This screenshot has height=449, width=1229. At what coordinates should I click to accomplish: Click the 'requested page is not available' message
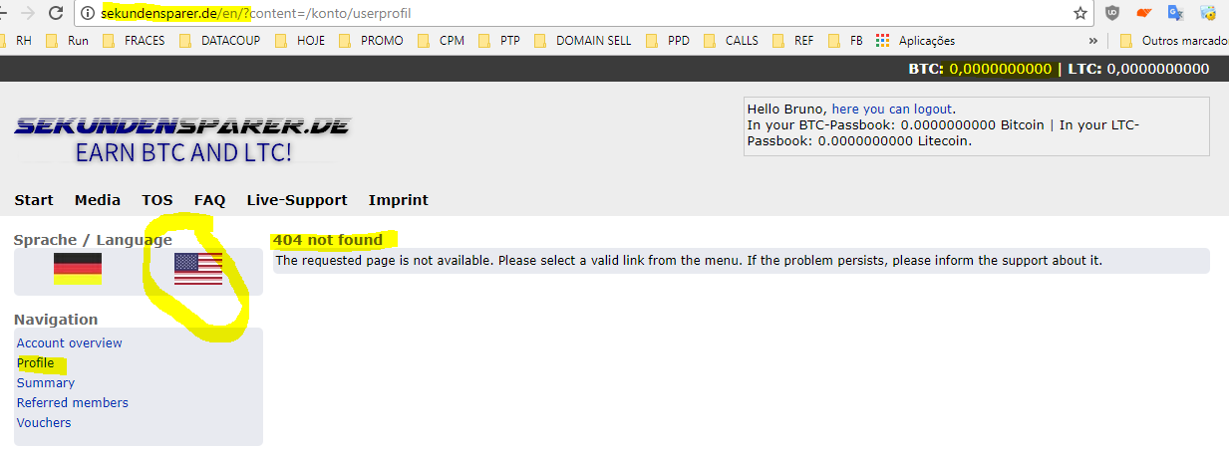pos(689,261)
